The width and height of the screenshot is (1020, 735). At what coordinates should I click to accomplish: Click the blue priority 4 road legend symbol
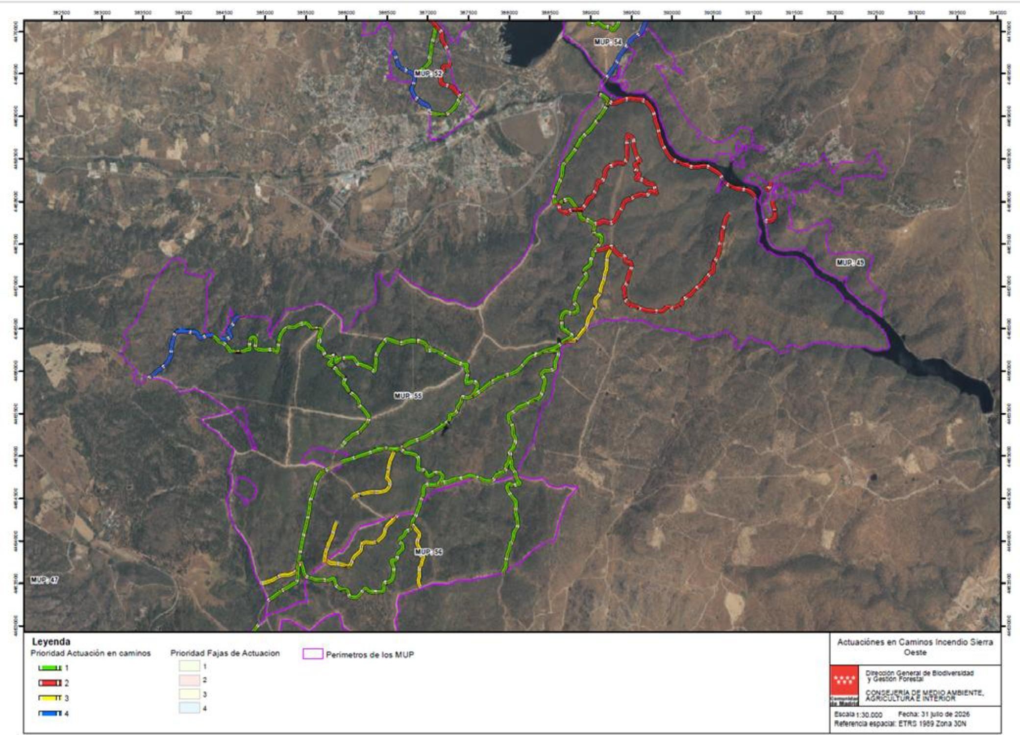(x=50, y=713)
